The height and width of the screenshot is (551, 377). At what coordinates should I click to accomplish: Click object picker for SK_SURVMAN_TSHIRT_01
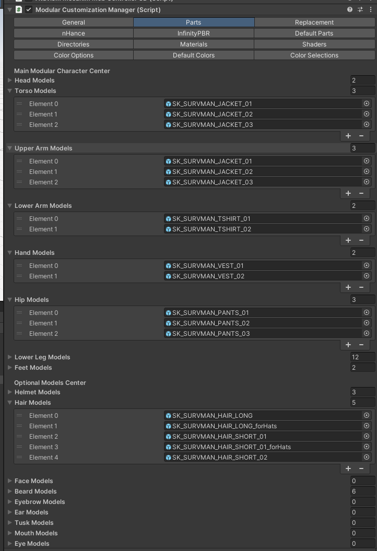click(x=367, y=219)
